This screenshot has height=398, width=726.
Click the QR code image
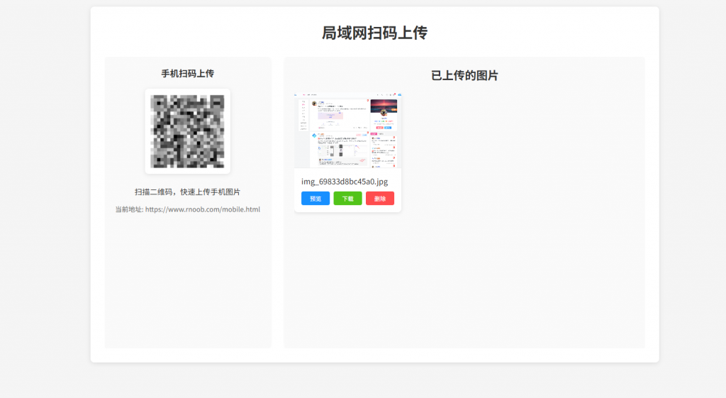187,131
